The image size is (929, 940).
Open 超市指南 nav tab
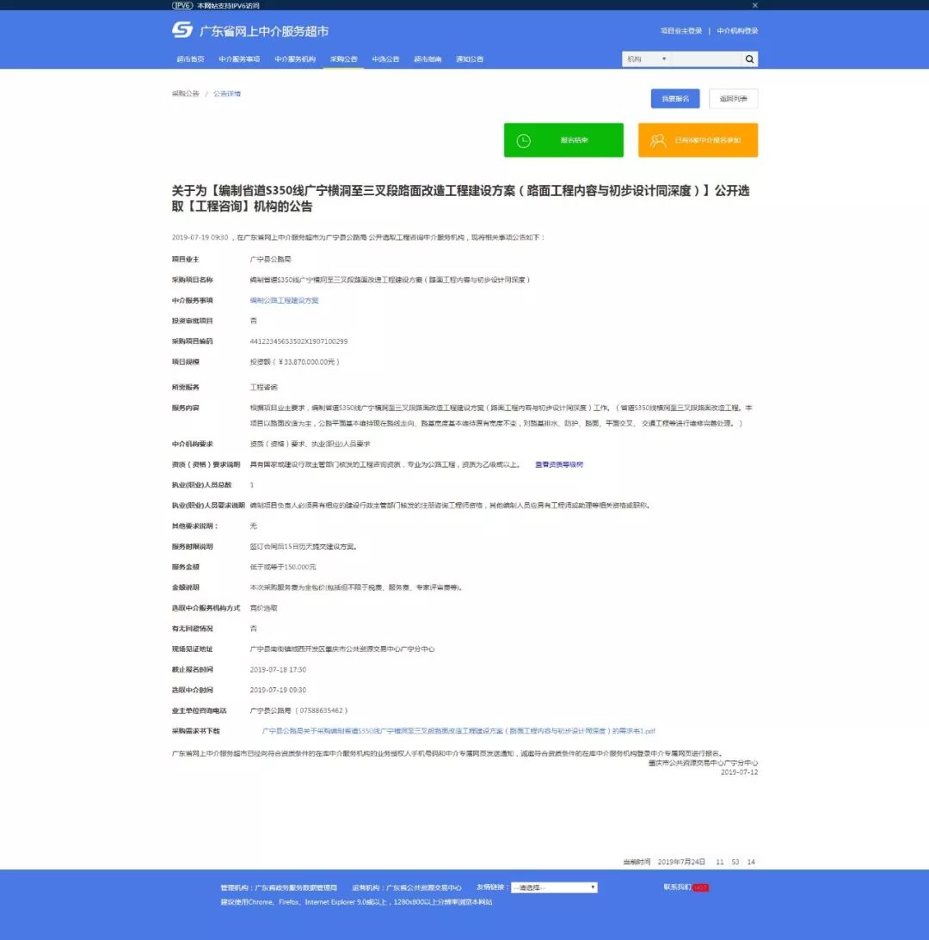[x=428, y=58]
